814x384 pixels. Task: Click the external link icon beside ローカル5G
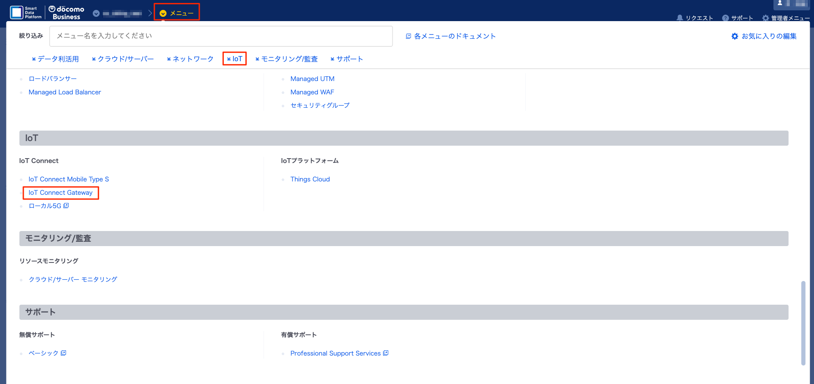click(66, 206)
